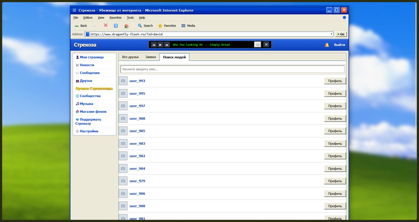Play the current track

tap(160, 45)
